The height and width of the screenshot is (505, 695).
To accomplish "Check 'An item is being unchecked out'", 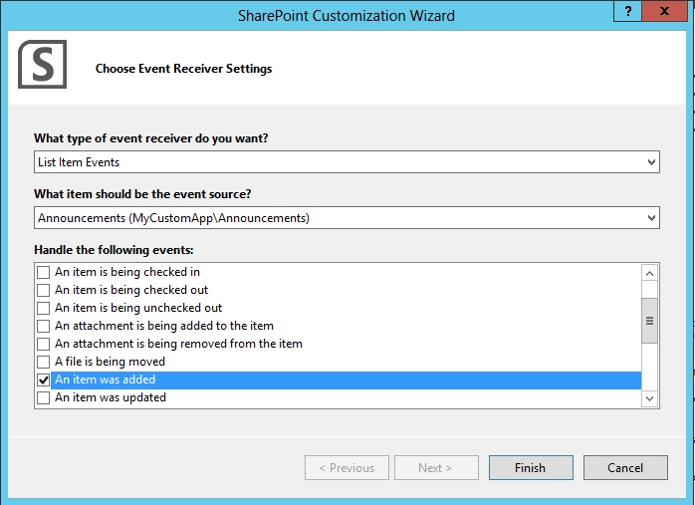I will pos(44,308).
